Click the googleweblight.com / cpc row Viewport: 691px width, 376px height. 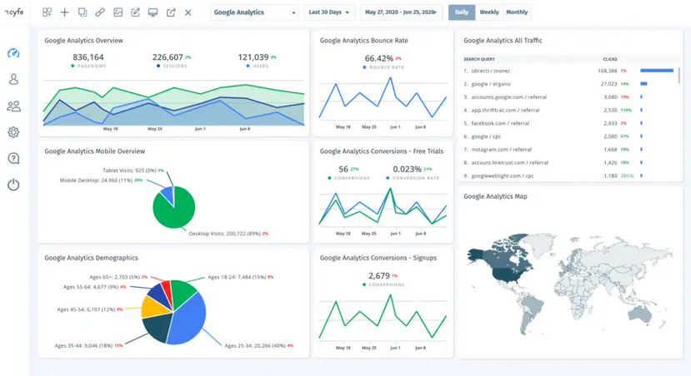pyautogui.click(x=568, y=176)
